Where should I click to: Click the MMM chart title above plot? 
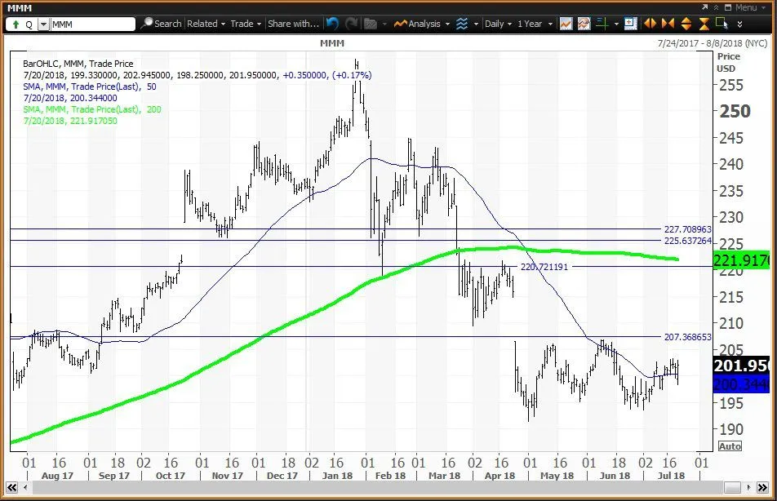click(332, 43)
